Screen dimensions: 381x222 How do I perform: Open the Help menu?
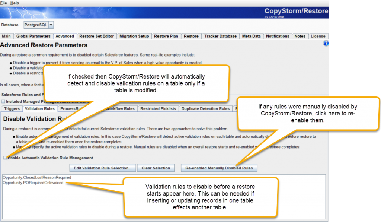[x=15, y=3]
